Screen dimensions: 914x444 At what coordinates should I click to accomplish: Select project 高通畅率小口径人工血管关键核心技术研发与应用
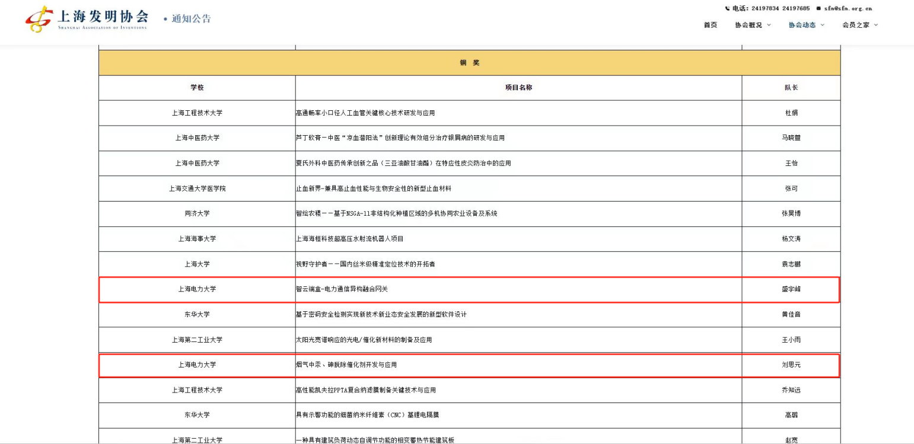(365, 113)
